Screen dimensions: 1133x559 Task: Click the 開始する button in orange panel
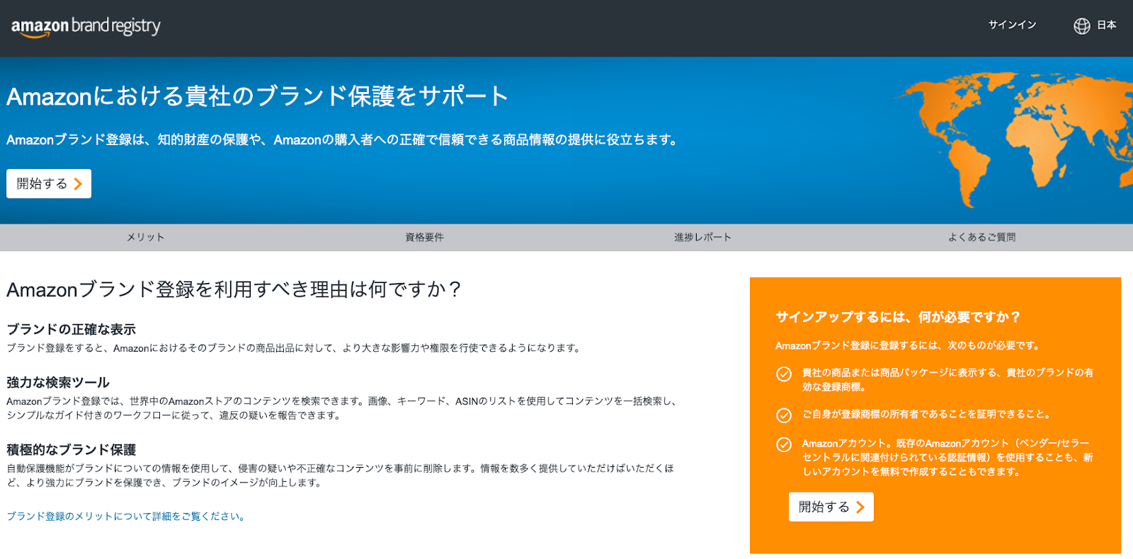click(831, 507)
